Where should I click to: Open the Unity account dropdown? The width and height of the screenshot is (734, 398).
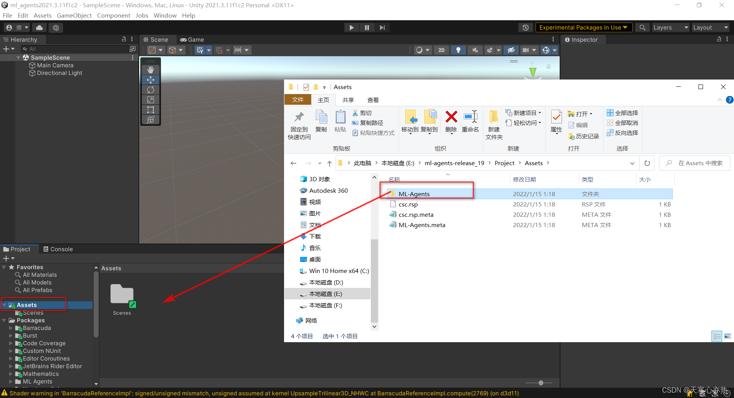coord(17,28)
